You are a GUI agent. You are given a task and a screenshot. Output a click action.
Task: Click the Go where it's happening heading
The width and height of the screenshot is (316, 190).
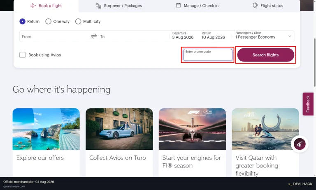click(x=61, y=89)
